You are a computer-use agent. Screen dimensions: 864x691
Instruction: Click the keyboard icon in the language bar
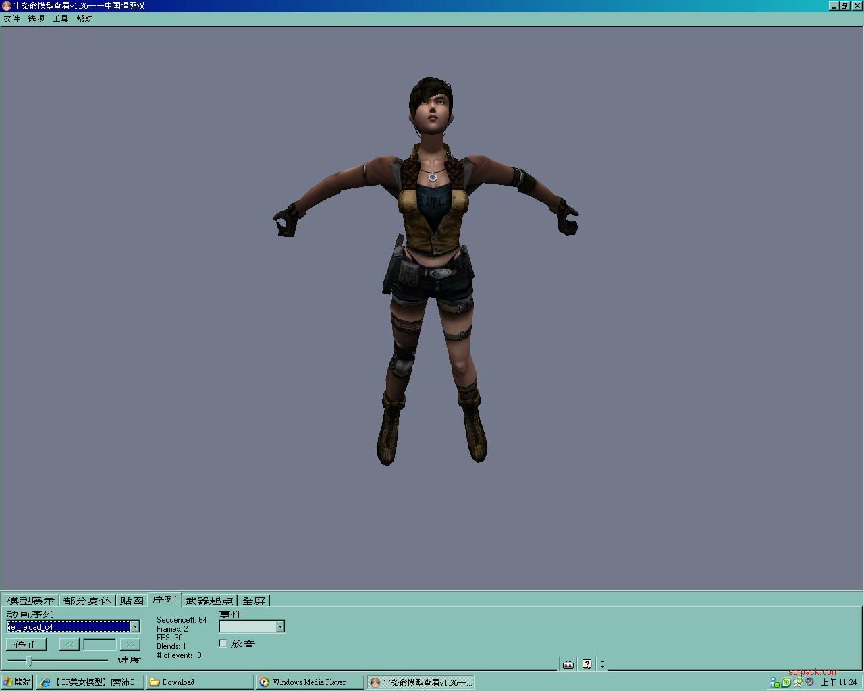click(568, 665)
